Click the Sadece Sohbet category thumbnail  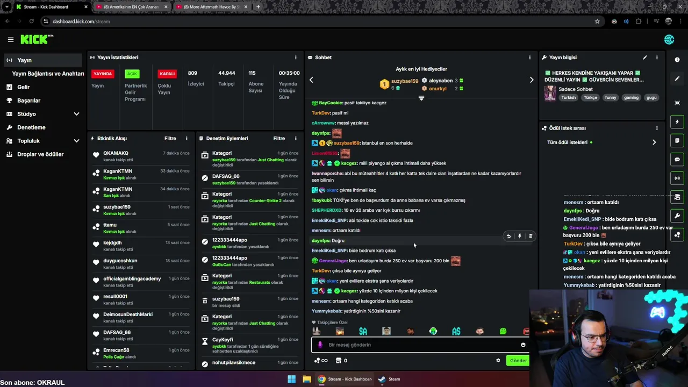coord(550,93)
